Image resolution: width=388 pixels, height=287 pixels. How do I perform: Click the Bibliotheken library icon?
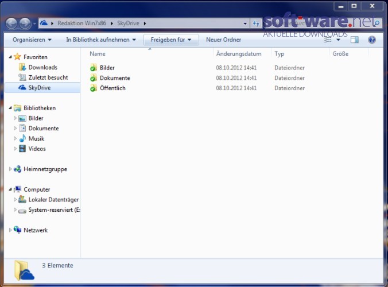pyautogui.click(x=17, y=108)
